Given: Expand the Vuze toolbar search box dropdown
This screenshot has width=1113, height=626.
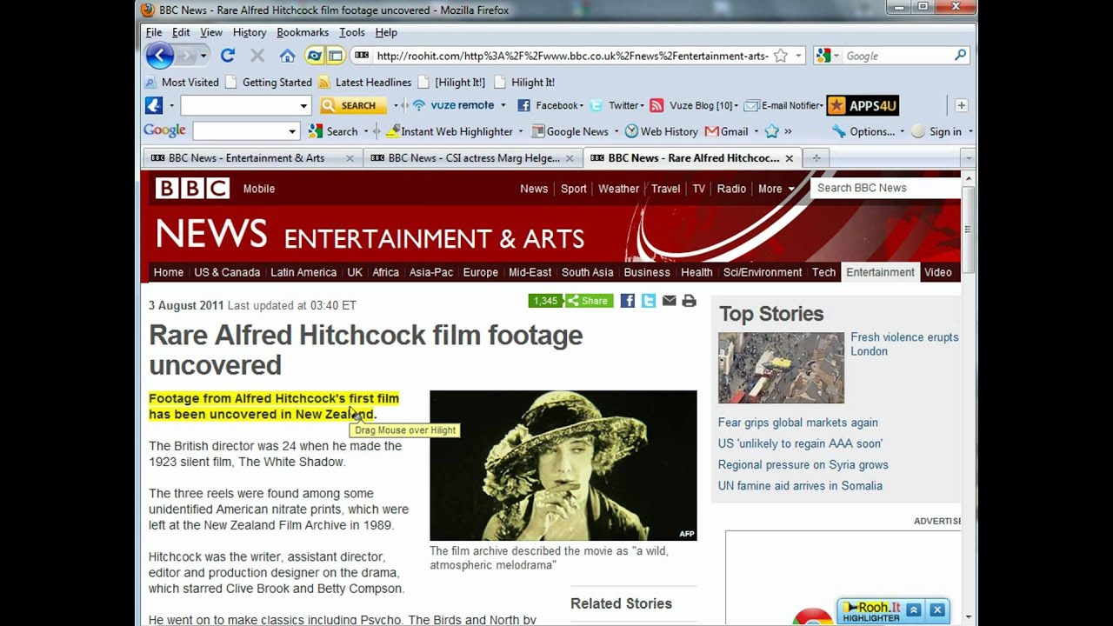Looking at the screenshot, I should (303, 106).
